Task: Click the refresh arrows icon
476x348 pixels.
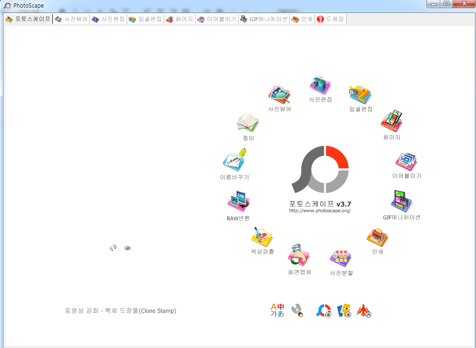Action: pyautogui.click(x=113, y=248)
